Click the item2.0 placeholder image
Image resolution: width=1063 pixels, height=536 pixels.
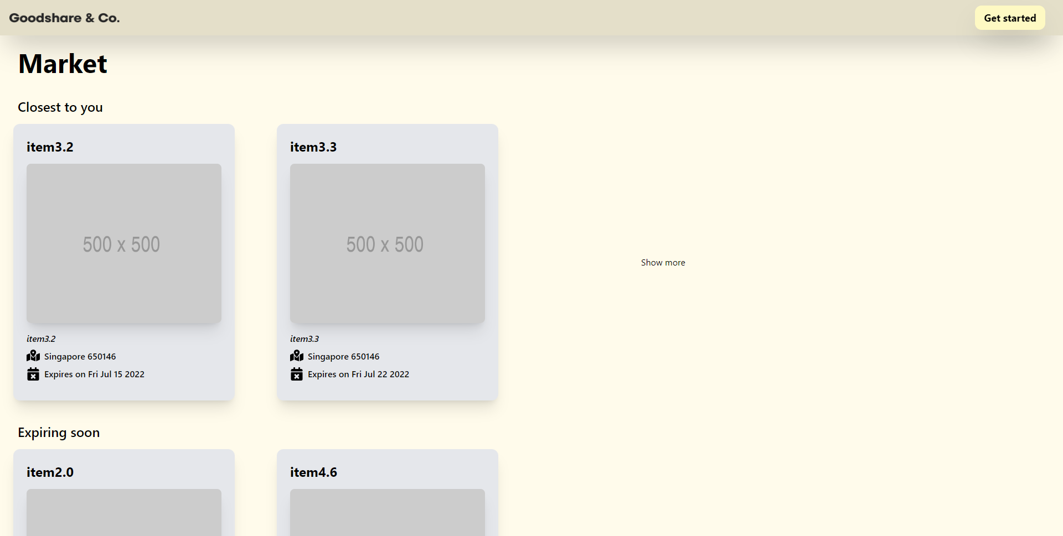[123, 513]
